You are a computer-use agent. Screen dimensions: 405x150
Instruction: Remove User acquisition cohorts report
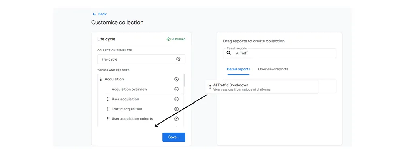tap(177, 119)
